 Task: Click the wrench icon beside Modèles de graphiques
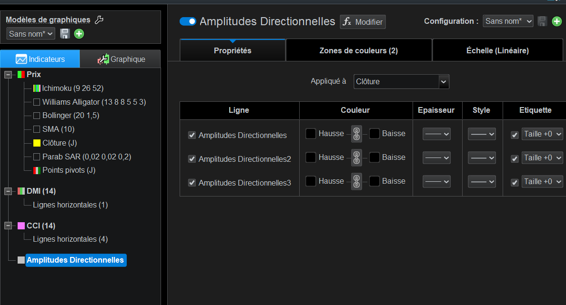coord(99,20)
